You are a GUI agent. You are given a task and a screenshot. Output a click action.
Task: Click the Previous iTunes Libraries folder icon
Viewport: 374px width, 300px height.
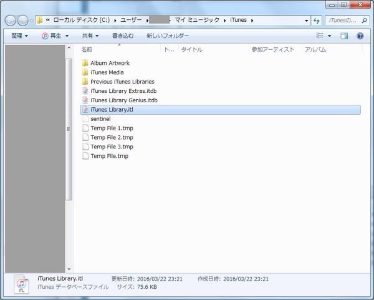click(85, 82)
